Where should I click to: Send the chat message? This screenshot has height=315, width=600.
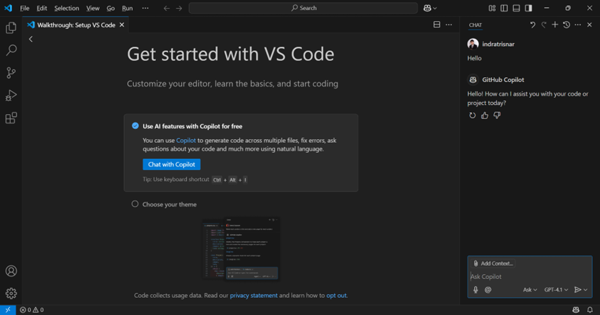point(578,289)
